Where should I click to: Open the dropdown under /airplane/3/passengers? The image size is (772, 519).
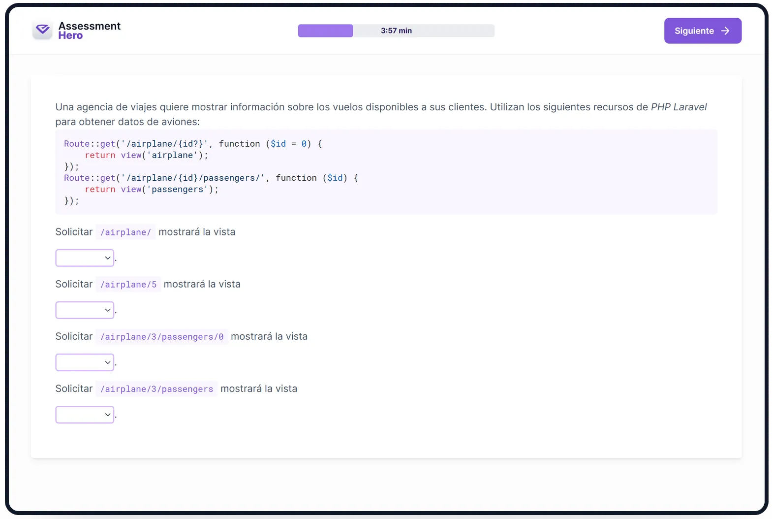pyautogui.click(x=85, y=415)
